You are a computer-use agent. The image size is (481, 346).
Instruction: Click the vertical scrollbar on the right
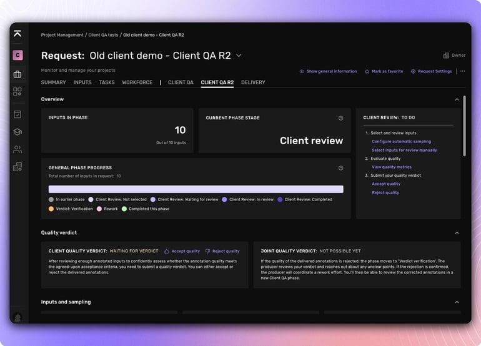(464, 126)
